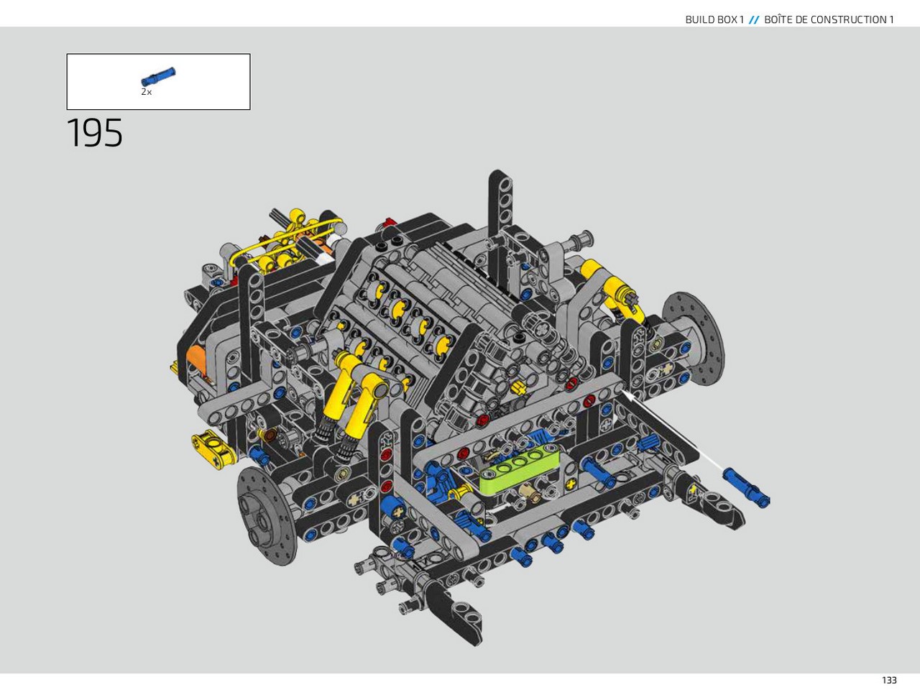Click the '2x' quantity label

coord(146,92)
